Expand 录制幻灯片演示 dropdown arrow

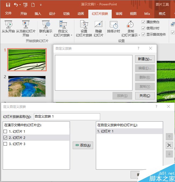139,35
